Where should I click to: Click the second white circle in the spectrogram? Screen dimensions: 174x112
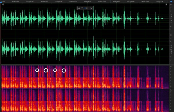pos(46,70)
